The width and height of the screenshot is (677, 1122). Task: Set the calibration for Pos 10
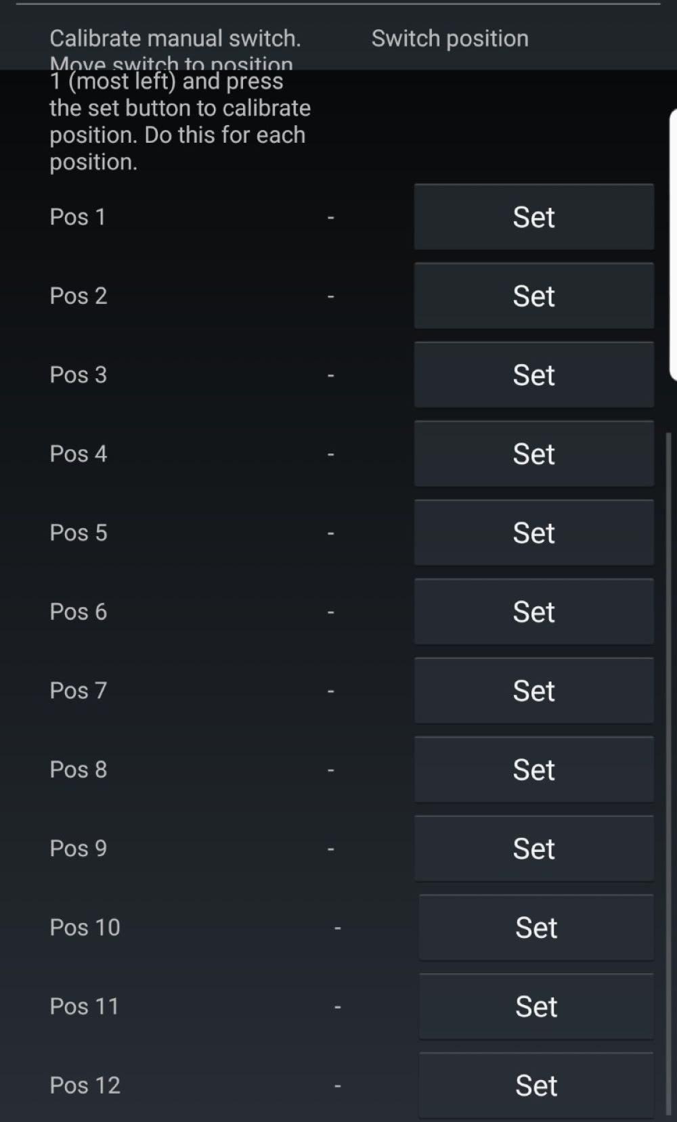pos(536,928)
